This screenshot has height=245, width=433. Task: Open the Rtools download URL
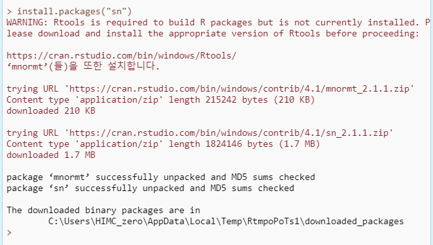tap(121, 56)
